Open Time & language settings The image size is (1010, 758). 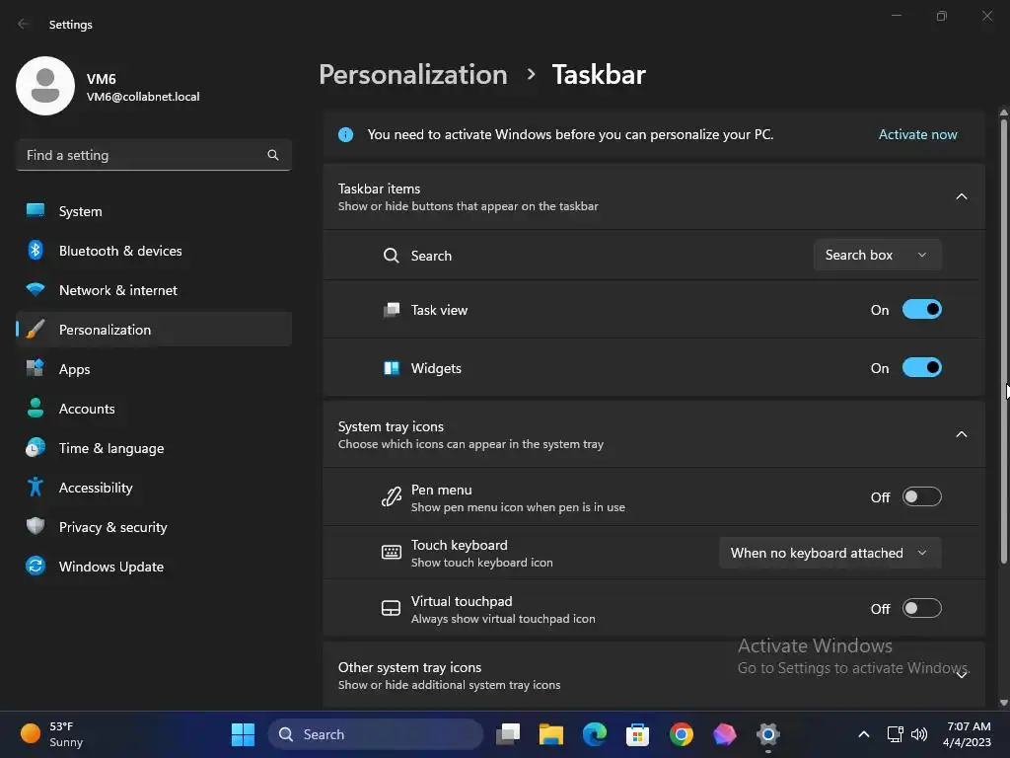(x=153, y=448)
